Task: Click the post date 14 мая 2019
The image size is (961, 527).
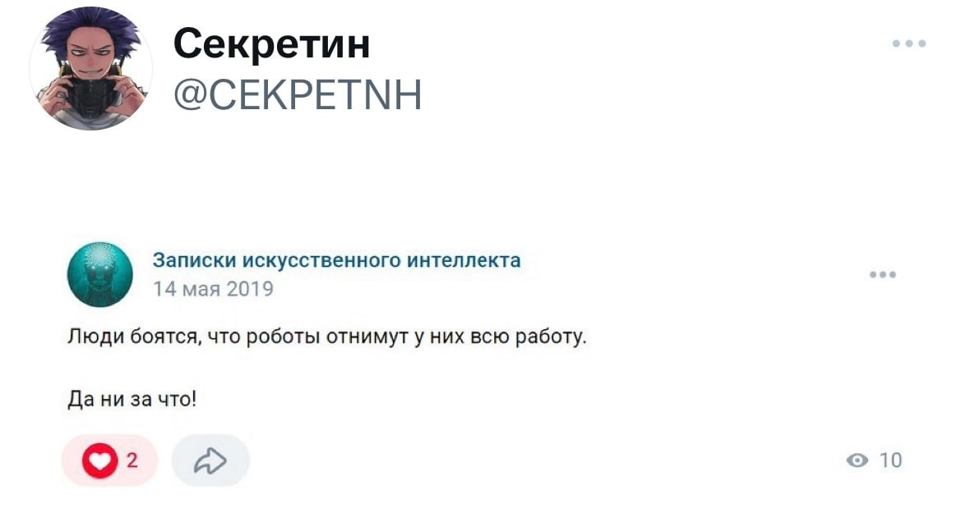Action: [213, 289]
